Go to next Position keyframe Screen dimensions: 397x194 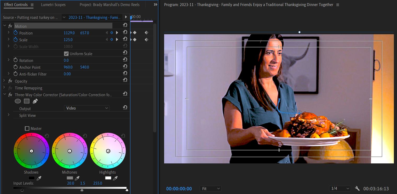click(x=117, y=33)
